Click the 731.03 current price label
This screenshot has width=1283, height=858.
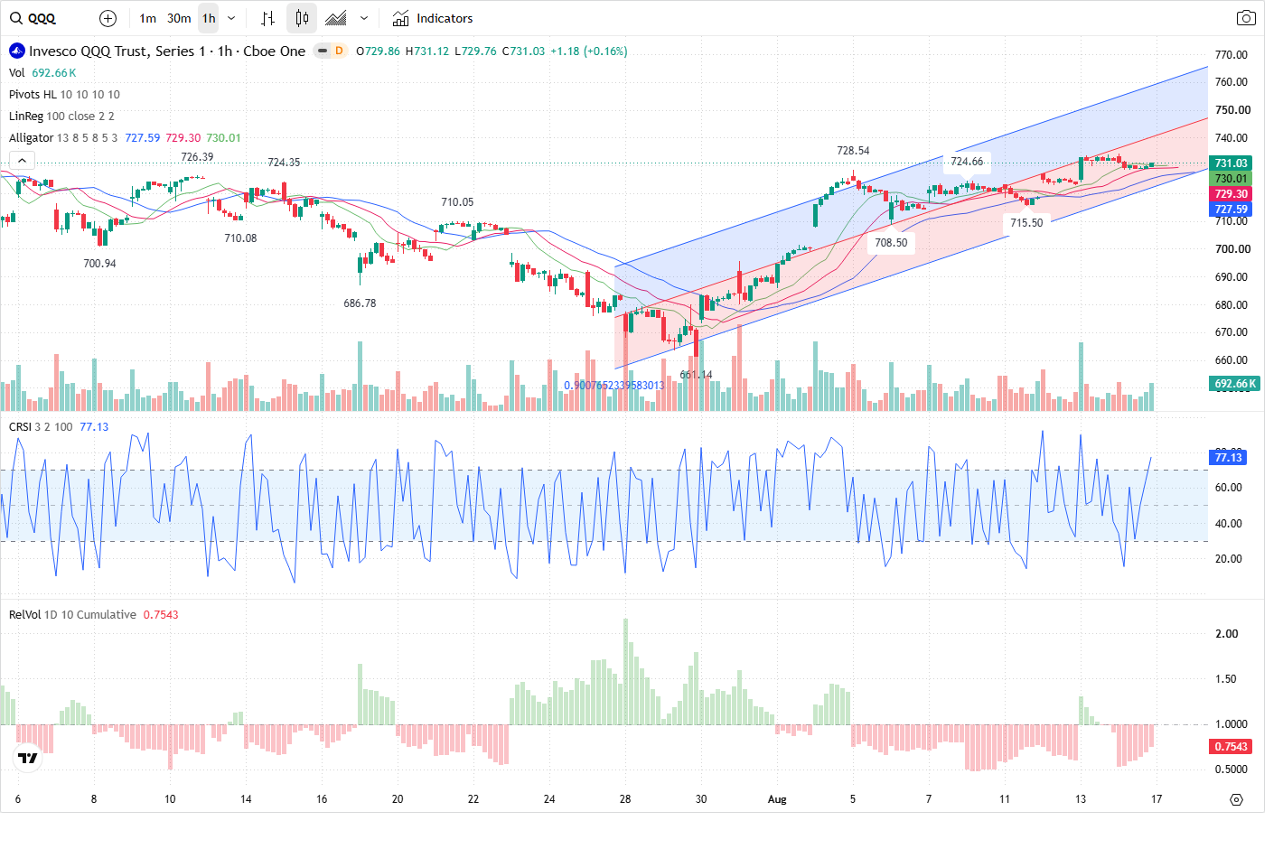(1231, 163)
